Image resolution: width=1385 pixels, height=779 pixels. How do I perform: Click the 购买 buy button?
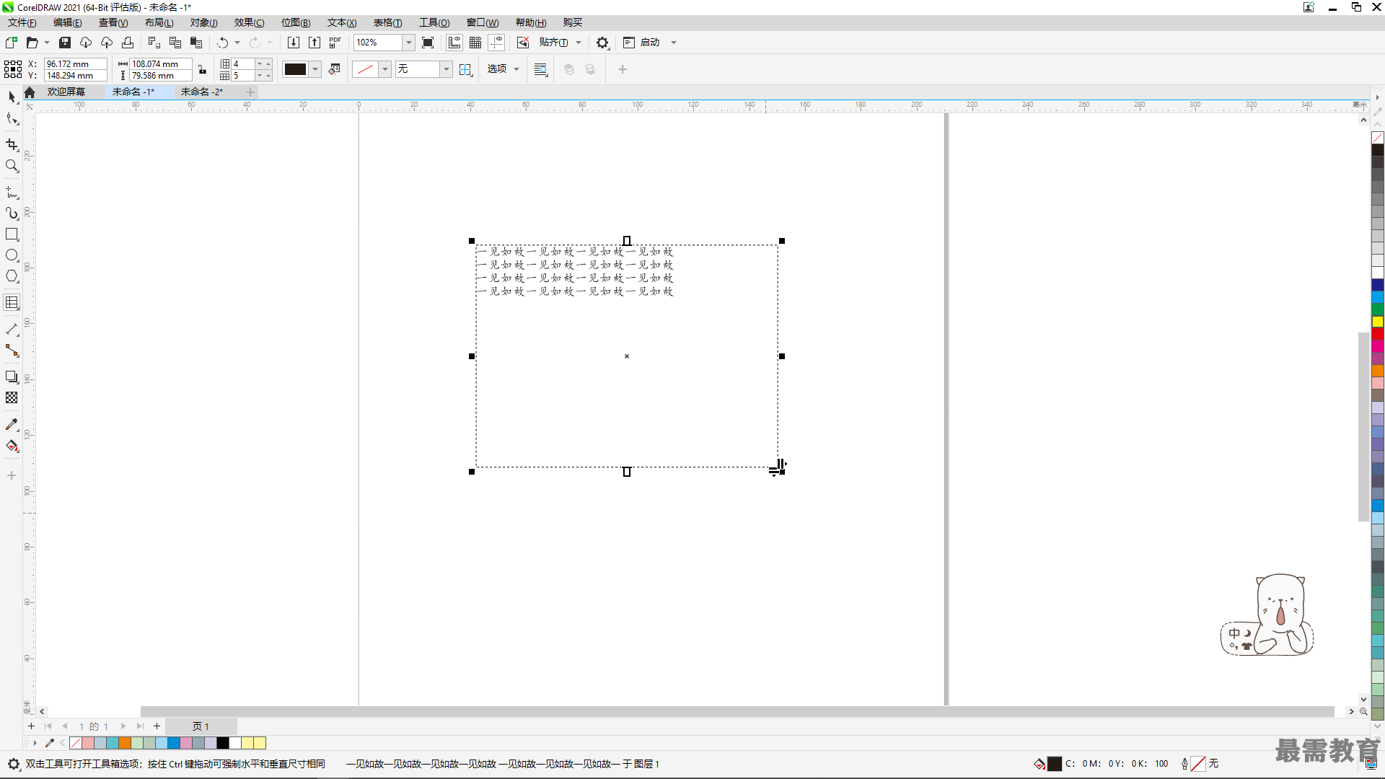pyautogui.click(x=572, y=22)
